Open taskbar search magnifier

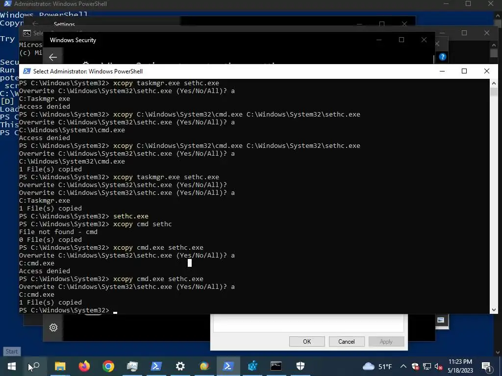tap(35, 366)
